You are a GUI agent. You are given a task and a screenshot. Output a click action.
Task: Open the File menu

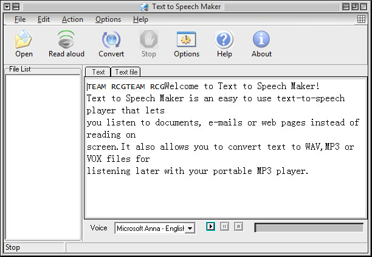[20, 19]
